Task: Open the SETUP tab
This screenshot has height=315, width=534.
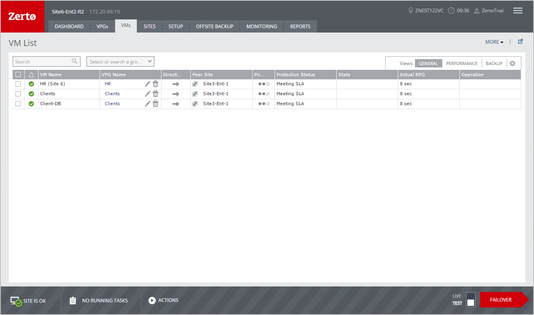Action: pos(176,27)
